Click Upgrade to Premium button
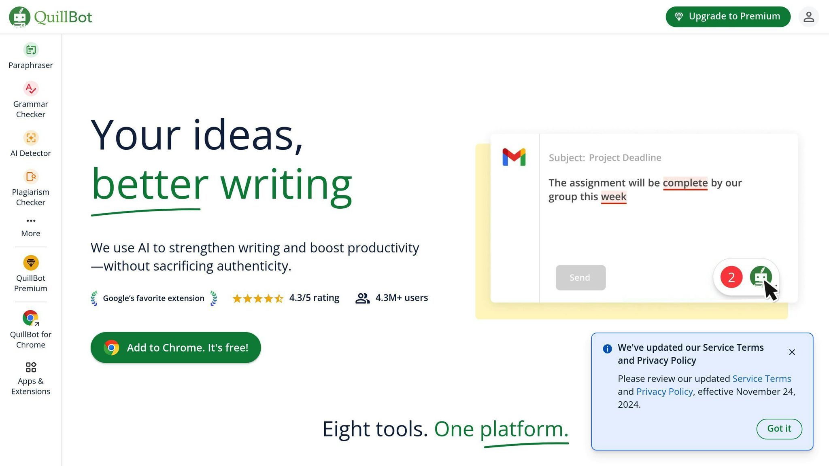This screenshot has height=466, width=829. click(x=727, y=17)
